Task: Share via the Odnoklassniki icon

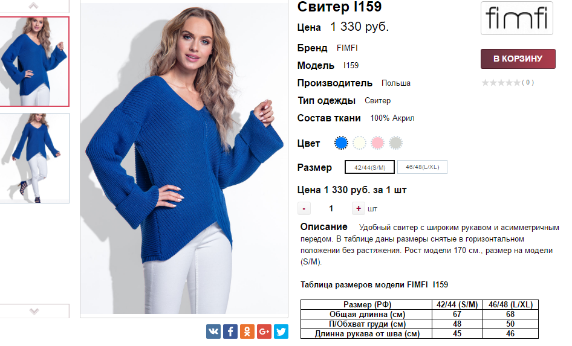Action: 247,332
